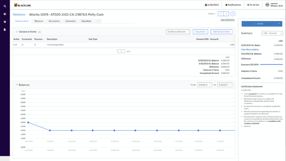Open the To do list
Viewport: 286px width, 161px height.
253,5
